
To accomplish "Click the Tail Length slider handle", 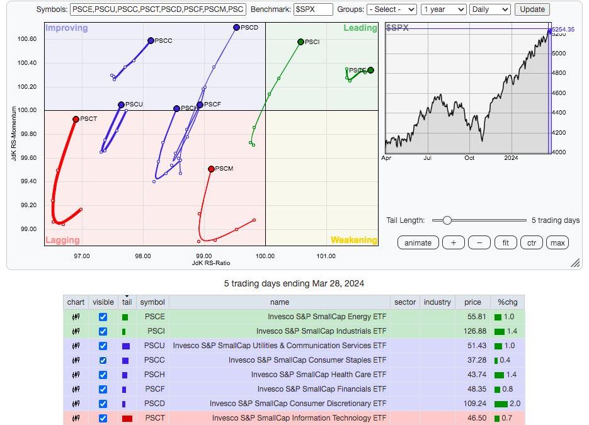I will point(447,220).
